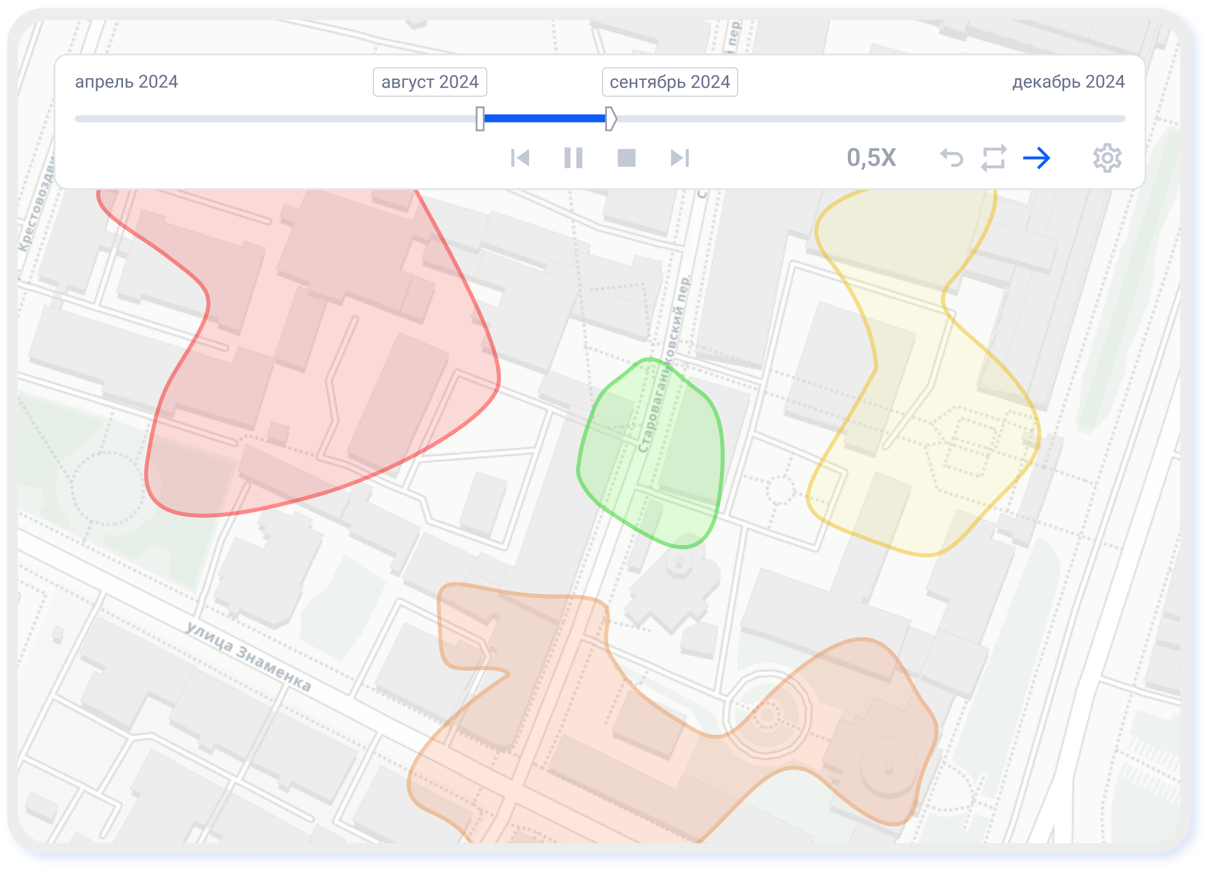Image resolution: width=1208 pixels, height=869 pixels.
Task: Change the 0,5X playback speed
Action: click(871, 158)
